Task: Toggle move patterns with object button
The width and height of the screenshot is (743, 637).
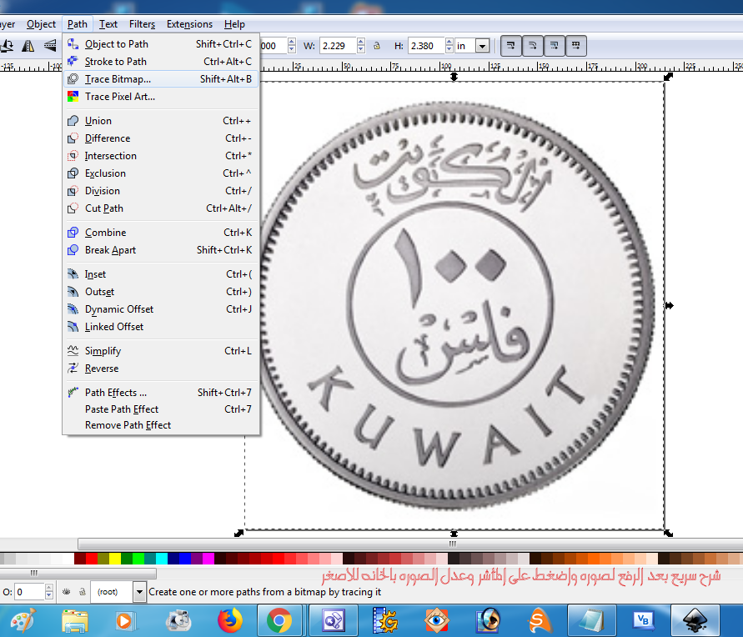Action: pos(576,46)
